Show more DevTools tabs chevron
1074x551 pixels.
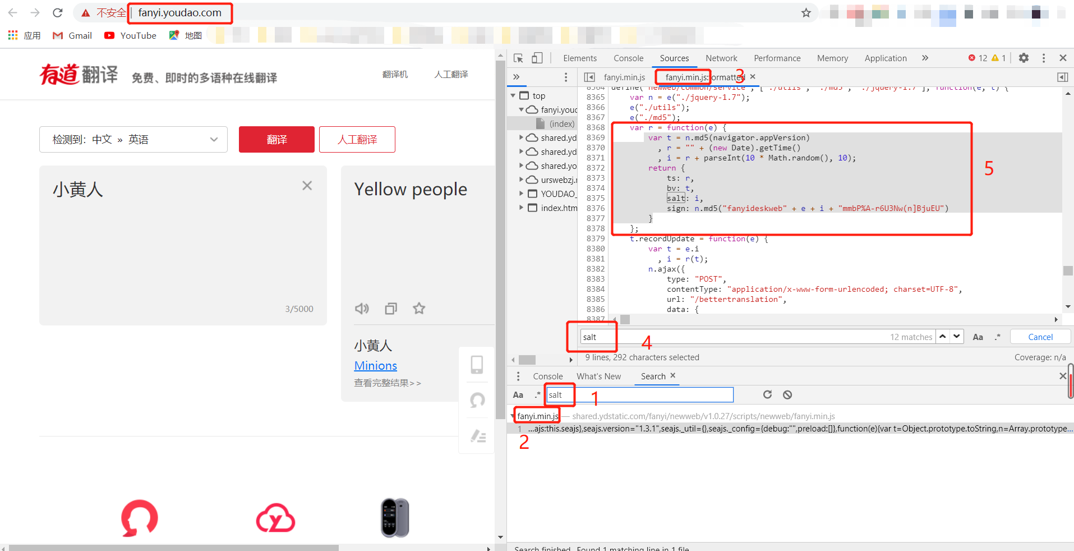pyautogui.click(x=925, y=58)
